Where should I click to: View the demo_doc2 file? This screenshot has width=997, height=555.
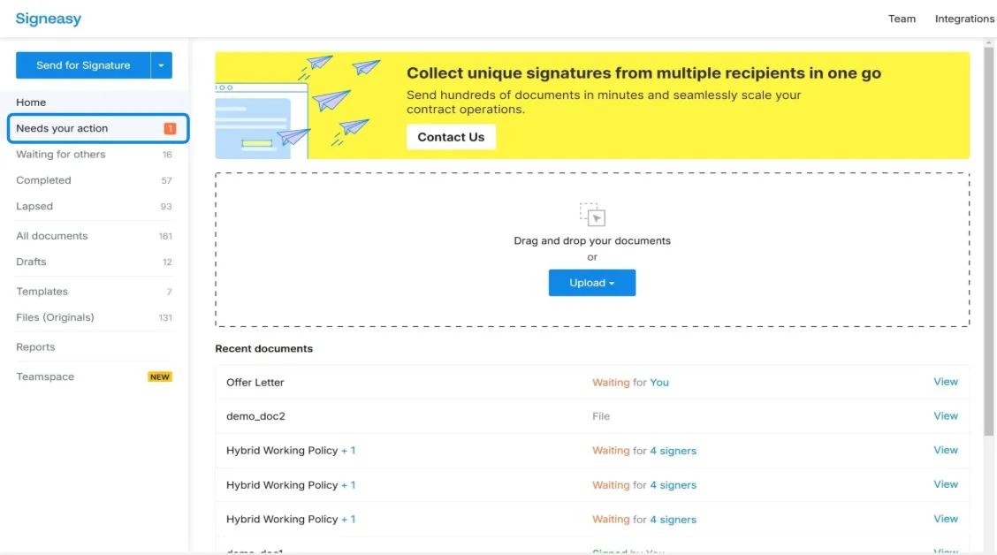pyautogui.click(x=946, y=415)
